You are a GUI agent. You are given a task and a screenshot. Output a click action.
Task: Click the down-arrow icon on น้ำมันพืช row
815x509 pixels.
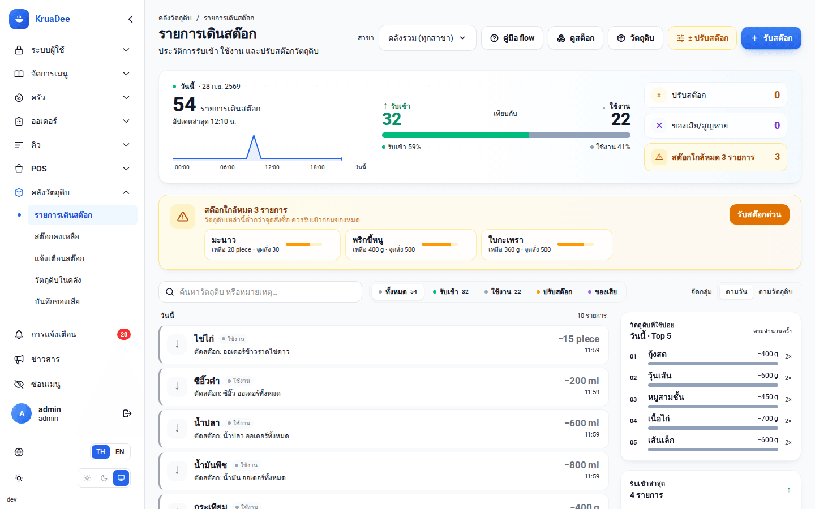[177, 470]
